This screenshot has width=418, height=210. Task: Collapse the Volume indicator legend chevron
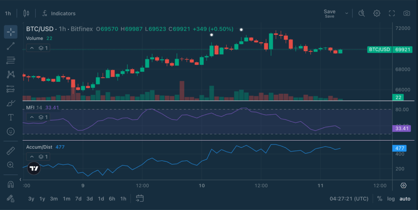pos(32,48)
